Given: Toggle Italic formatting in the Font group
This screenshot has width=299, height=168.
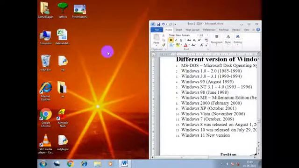Looking at the screenshot, I should click(x=176, y=40).
